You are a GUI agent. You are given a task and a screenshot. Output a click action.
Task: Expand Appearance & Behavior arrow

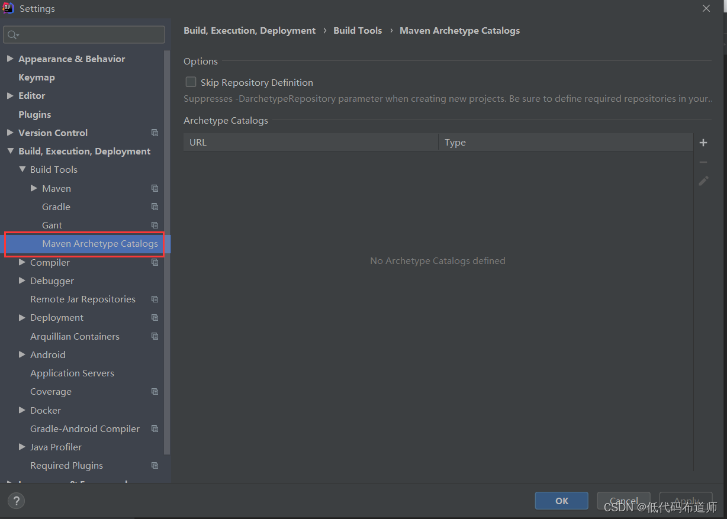point(10,59)
